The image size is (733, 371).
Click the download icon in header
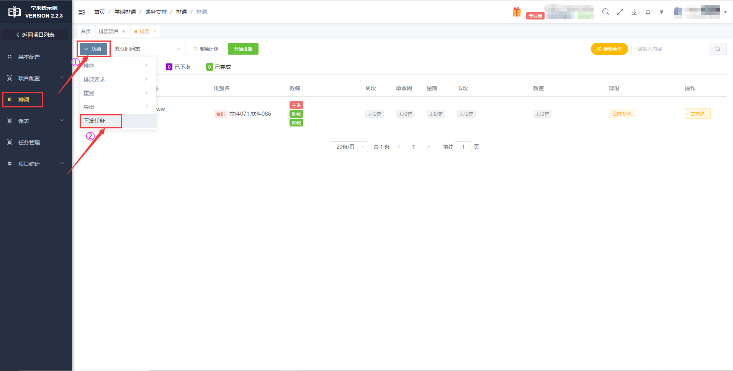634,12
